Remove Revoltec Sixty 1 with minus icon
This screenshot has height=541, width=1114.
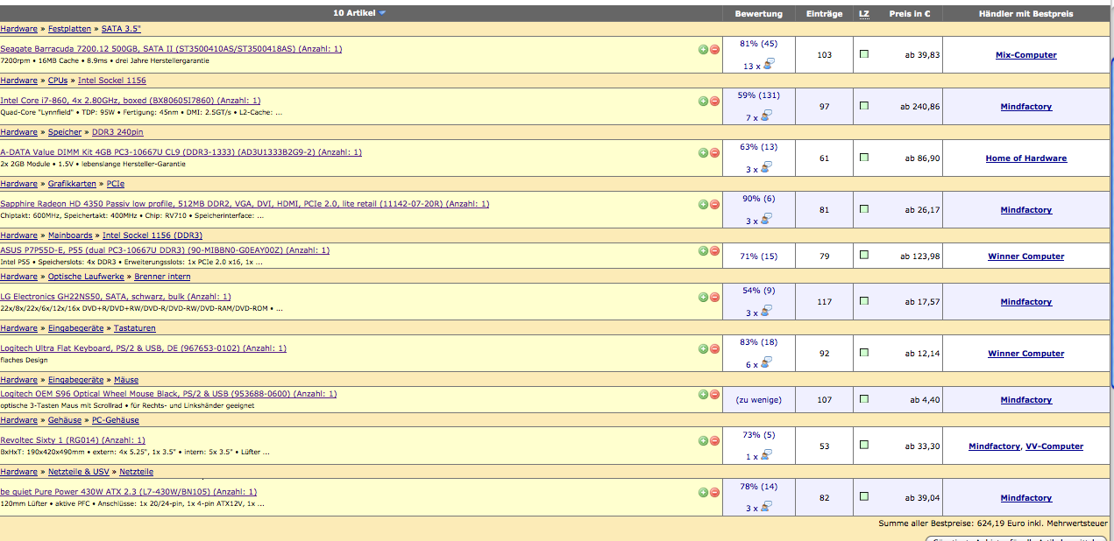click(x=714, y=440)
